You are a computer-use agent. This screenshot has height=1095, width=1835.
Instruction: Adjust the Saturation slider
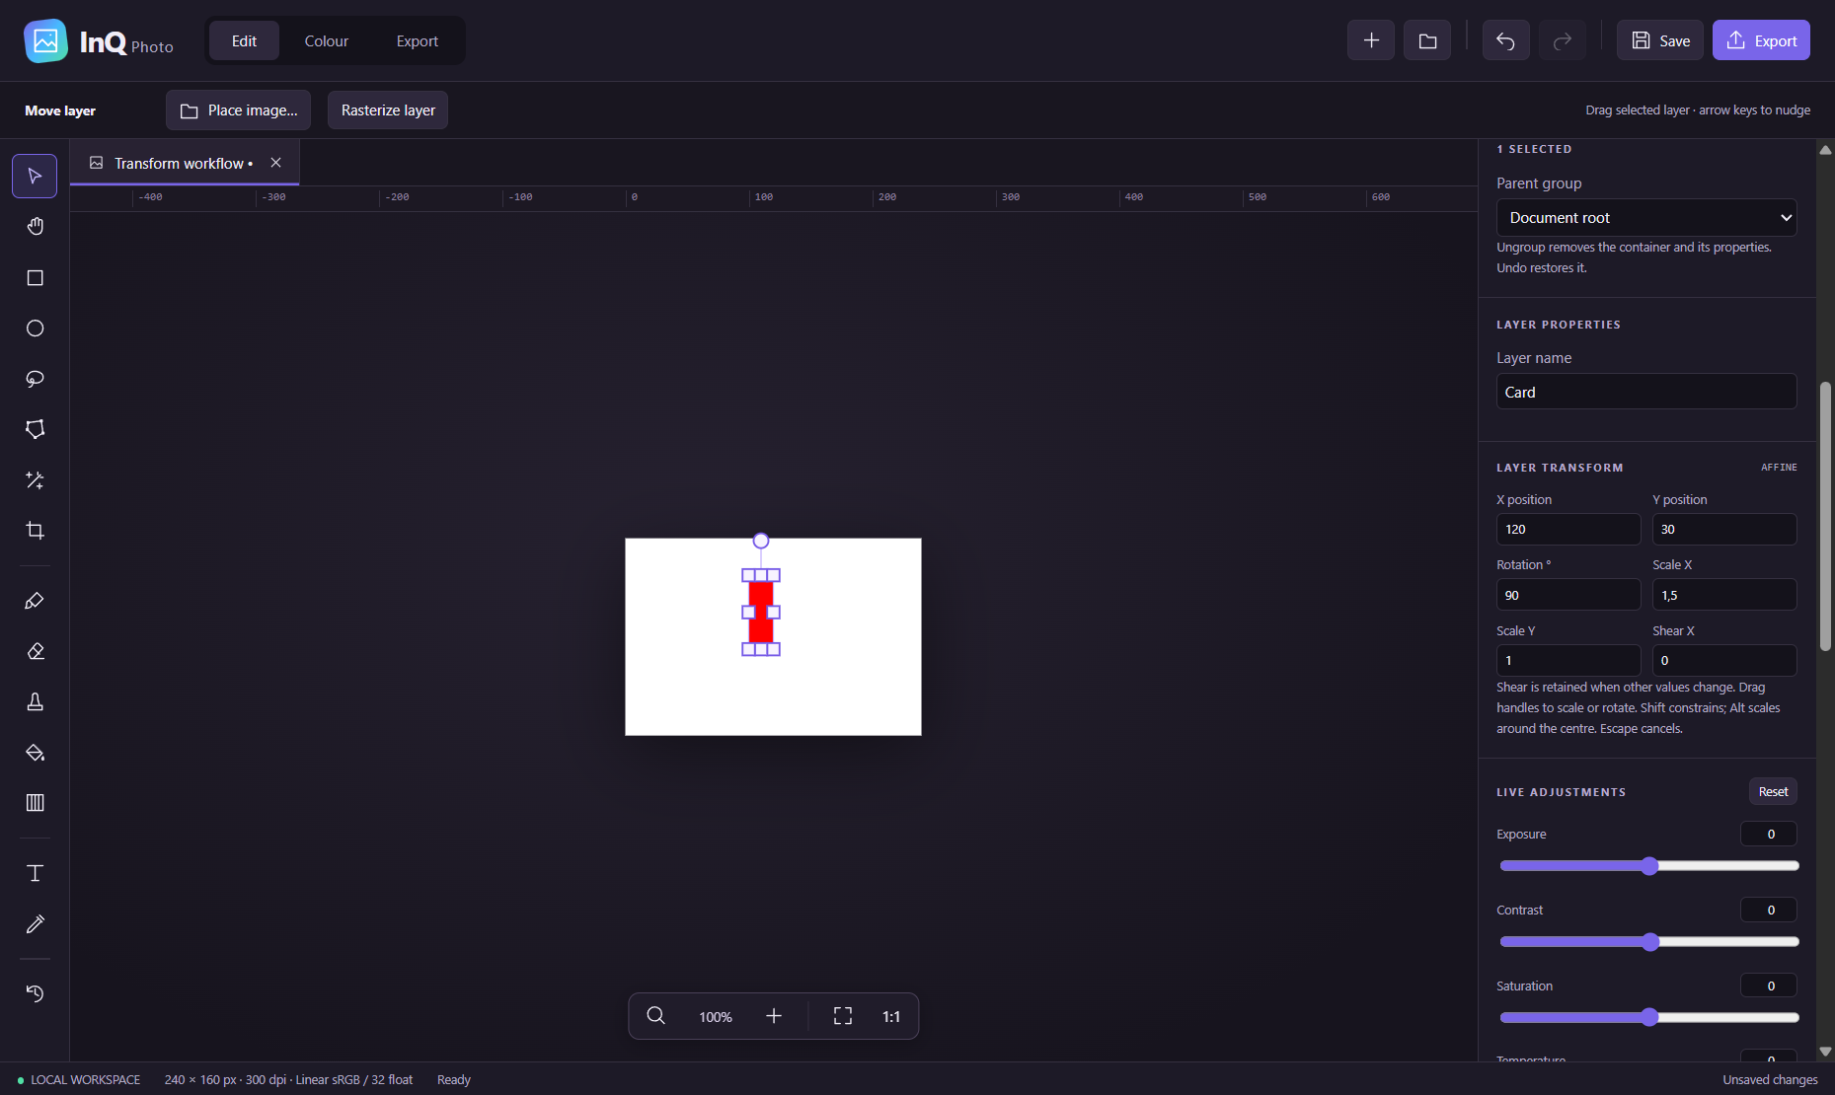1649,1017
